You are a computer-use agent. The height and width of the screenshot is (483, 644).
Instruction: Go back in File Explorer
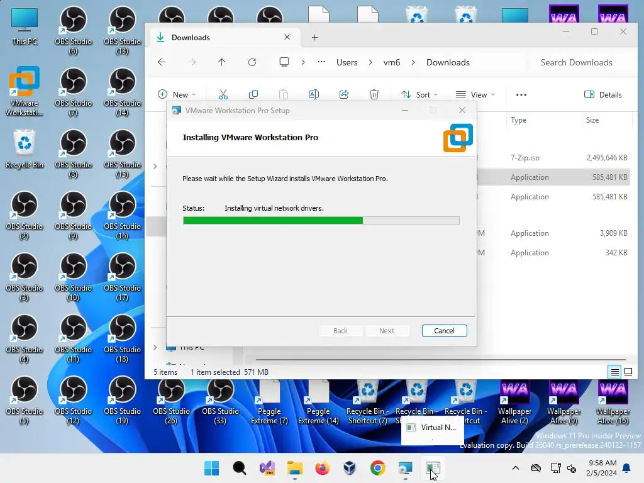click(162, 62)
